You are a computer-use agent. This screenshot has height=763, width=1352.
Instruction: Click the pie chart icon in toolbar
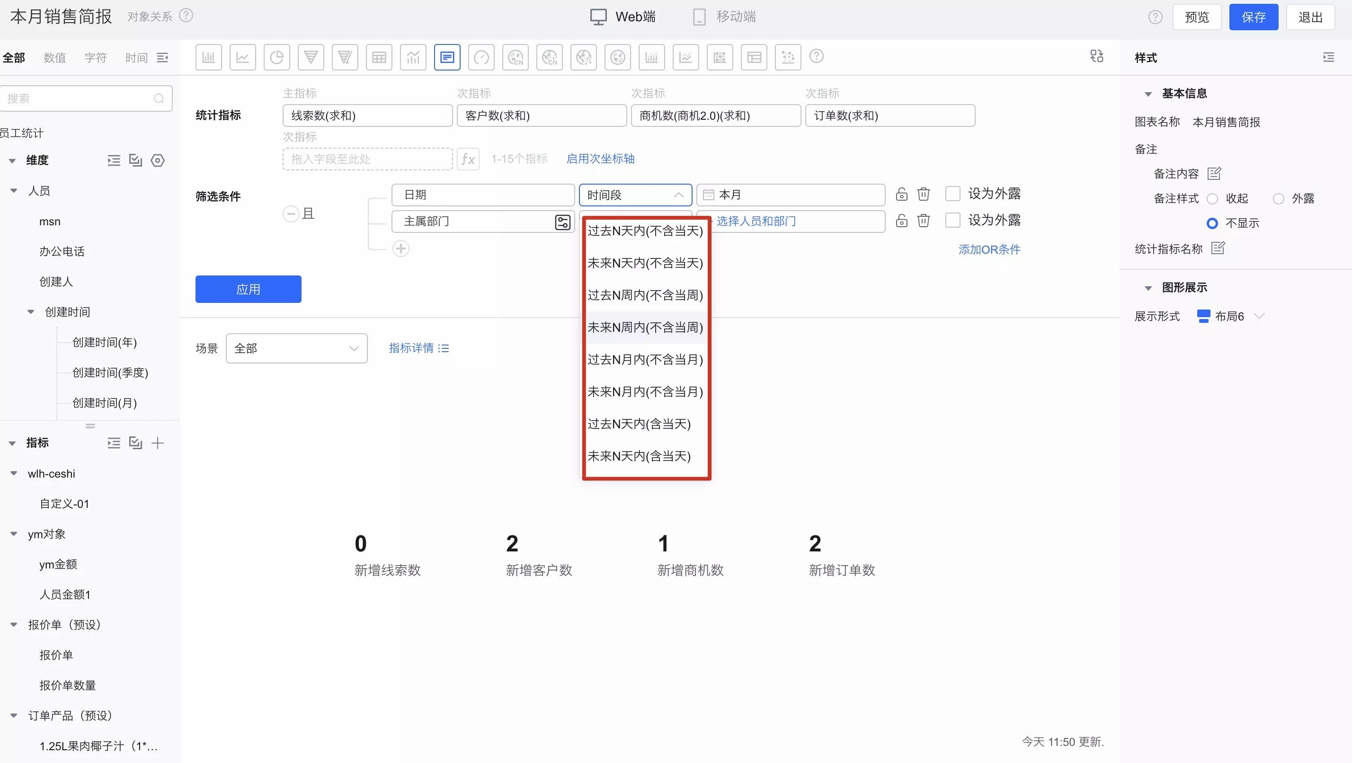click(x=276, y=57)
